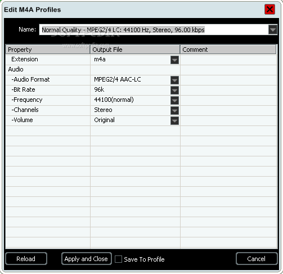283x274 pixels.
Task: Enable the Save To Profile checkbox
Action: [x=118, y=259]
